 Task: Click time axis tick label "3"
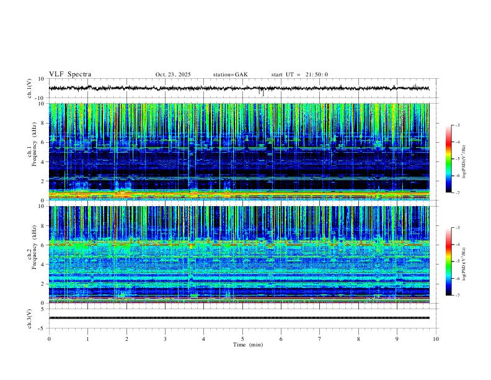(165, 339)
